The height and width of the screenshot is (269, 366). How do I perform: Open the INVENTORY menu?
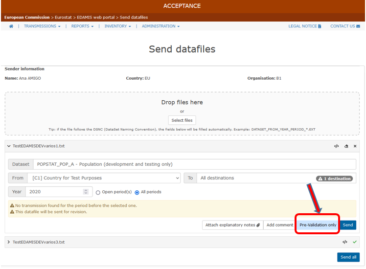(x=117, y=26)
